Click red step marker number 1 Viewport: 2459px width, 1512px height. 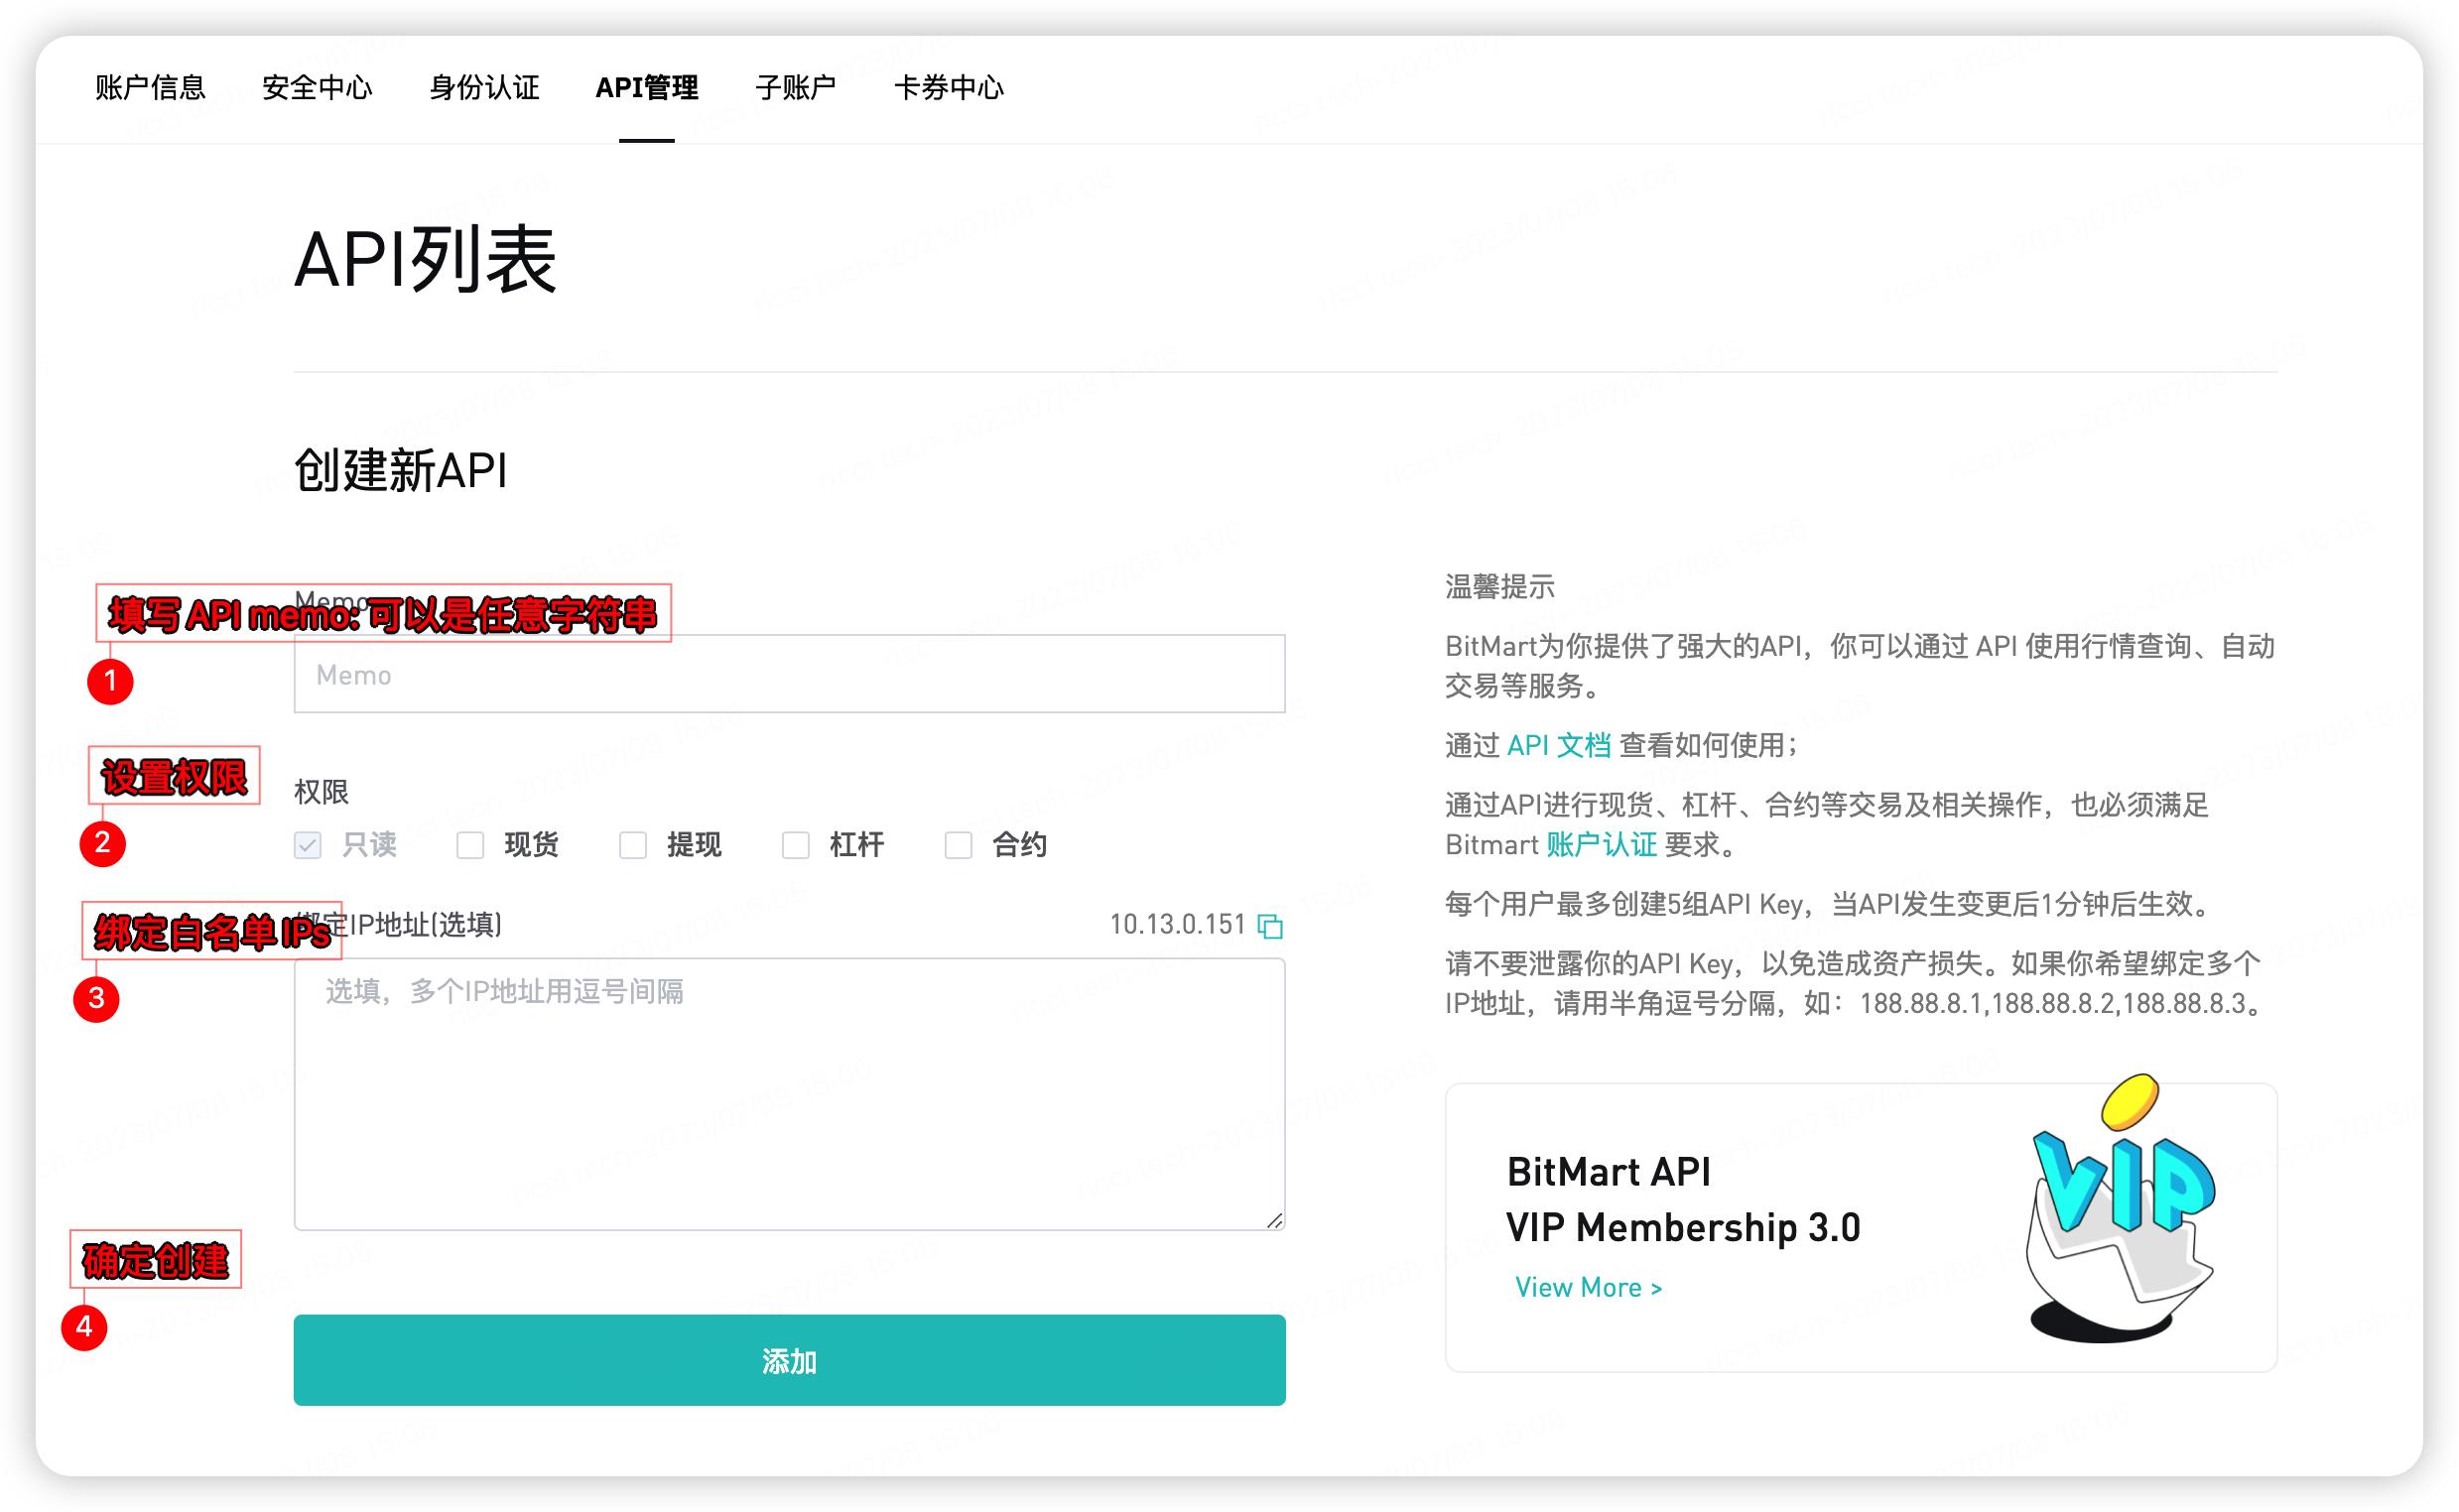[110, 682]
